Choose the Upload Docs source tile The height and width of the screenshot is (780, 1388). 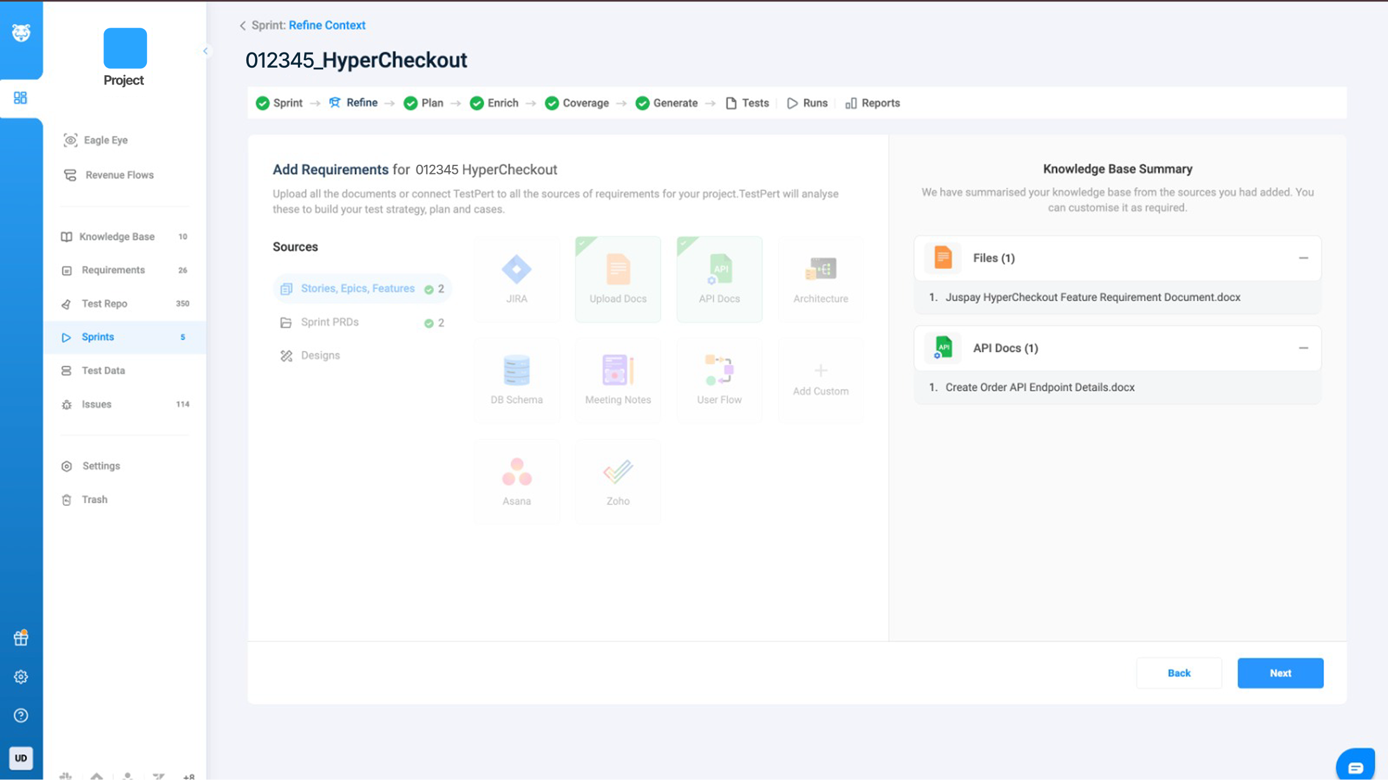point(618,279)
